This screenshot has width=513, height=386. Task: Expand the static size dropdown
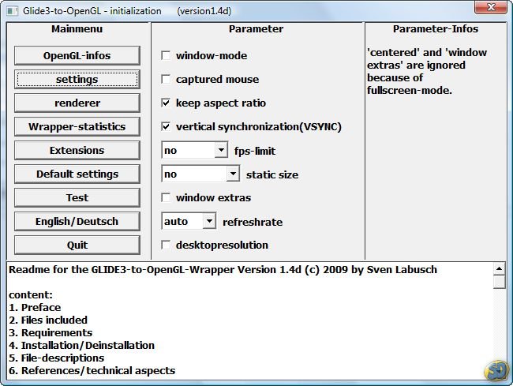click(x=232, y=174)
